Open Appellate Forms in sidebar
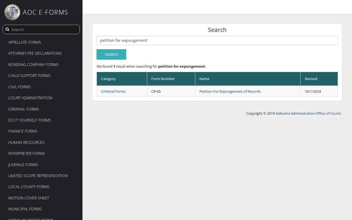 click(x=24, y=42)
